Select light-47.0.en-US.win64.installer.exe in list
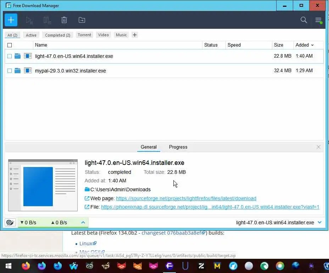The width and height of the screenshot is (329, 273). (x=164, y=56)
